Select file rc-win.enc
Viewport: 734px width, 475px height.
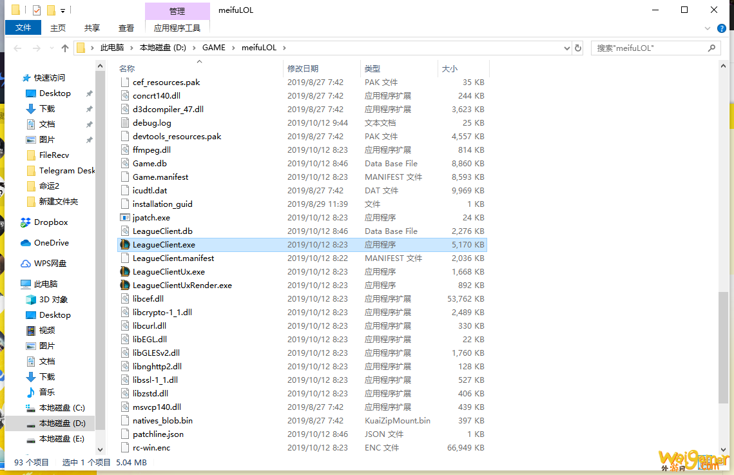(x=151, y=448)
